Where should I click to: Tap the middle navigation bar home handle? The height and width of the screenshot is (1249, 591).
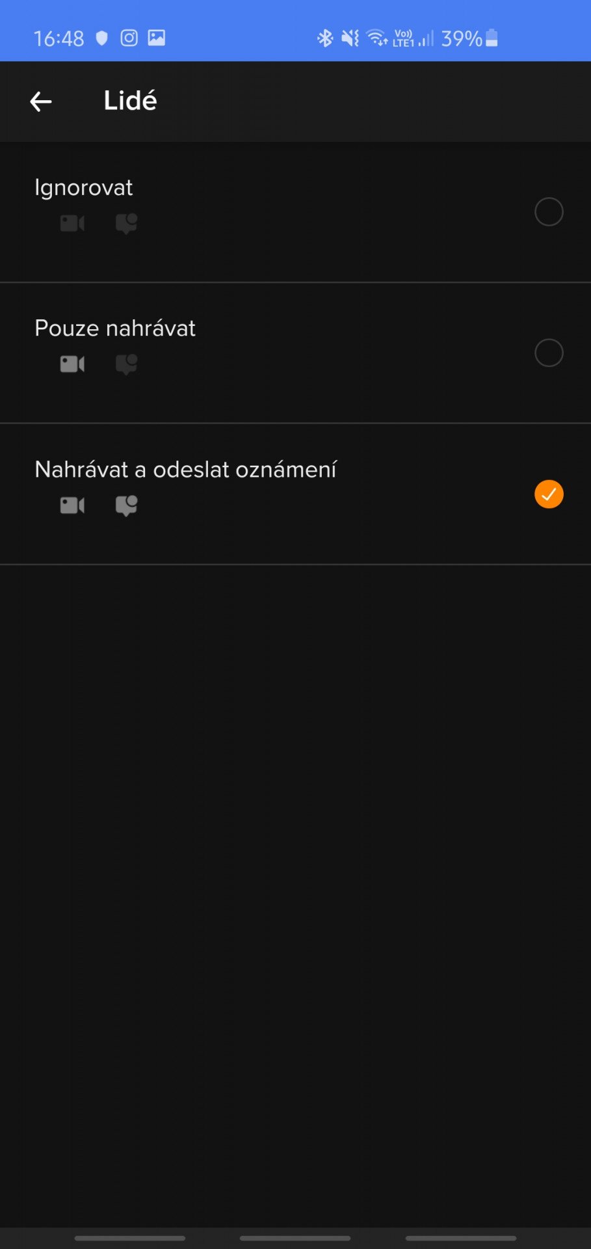pos(295,1238)
